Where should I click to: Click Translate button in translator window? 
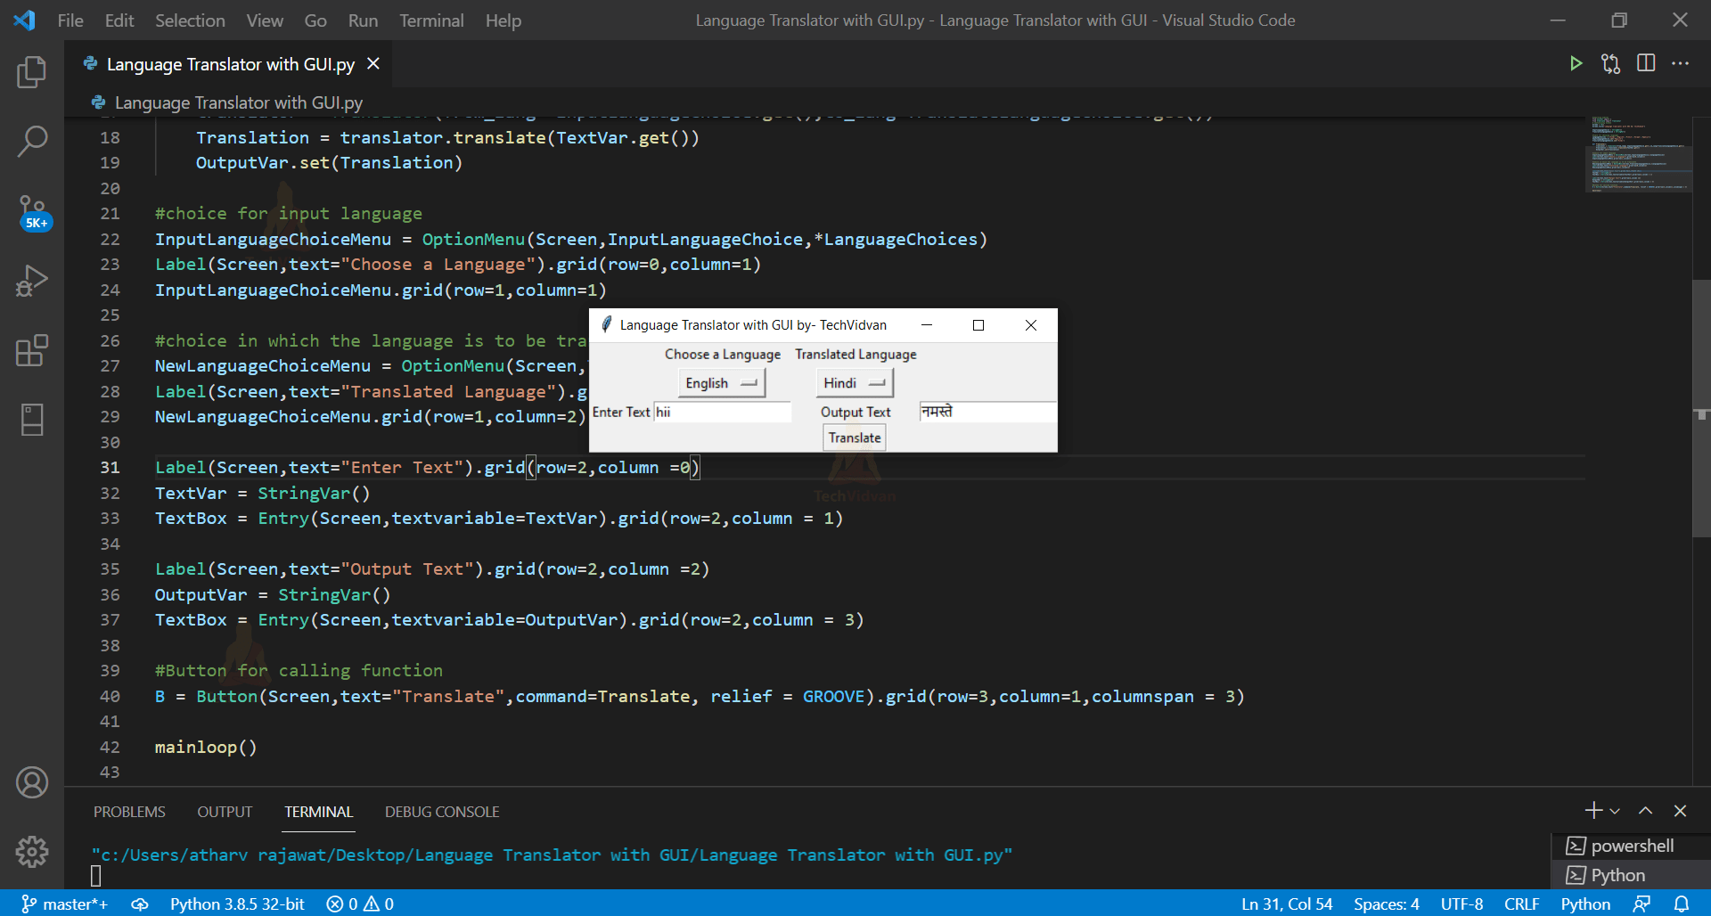[x=855, y=438]
